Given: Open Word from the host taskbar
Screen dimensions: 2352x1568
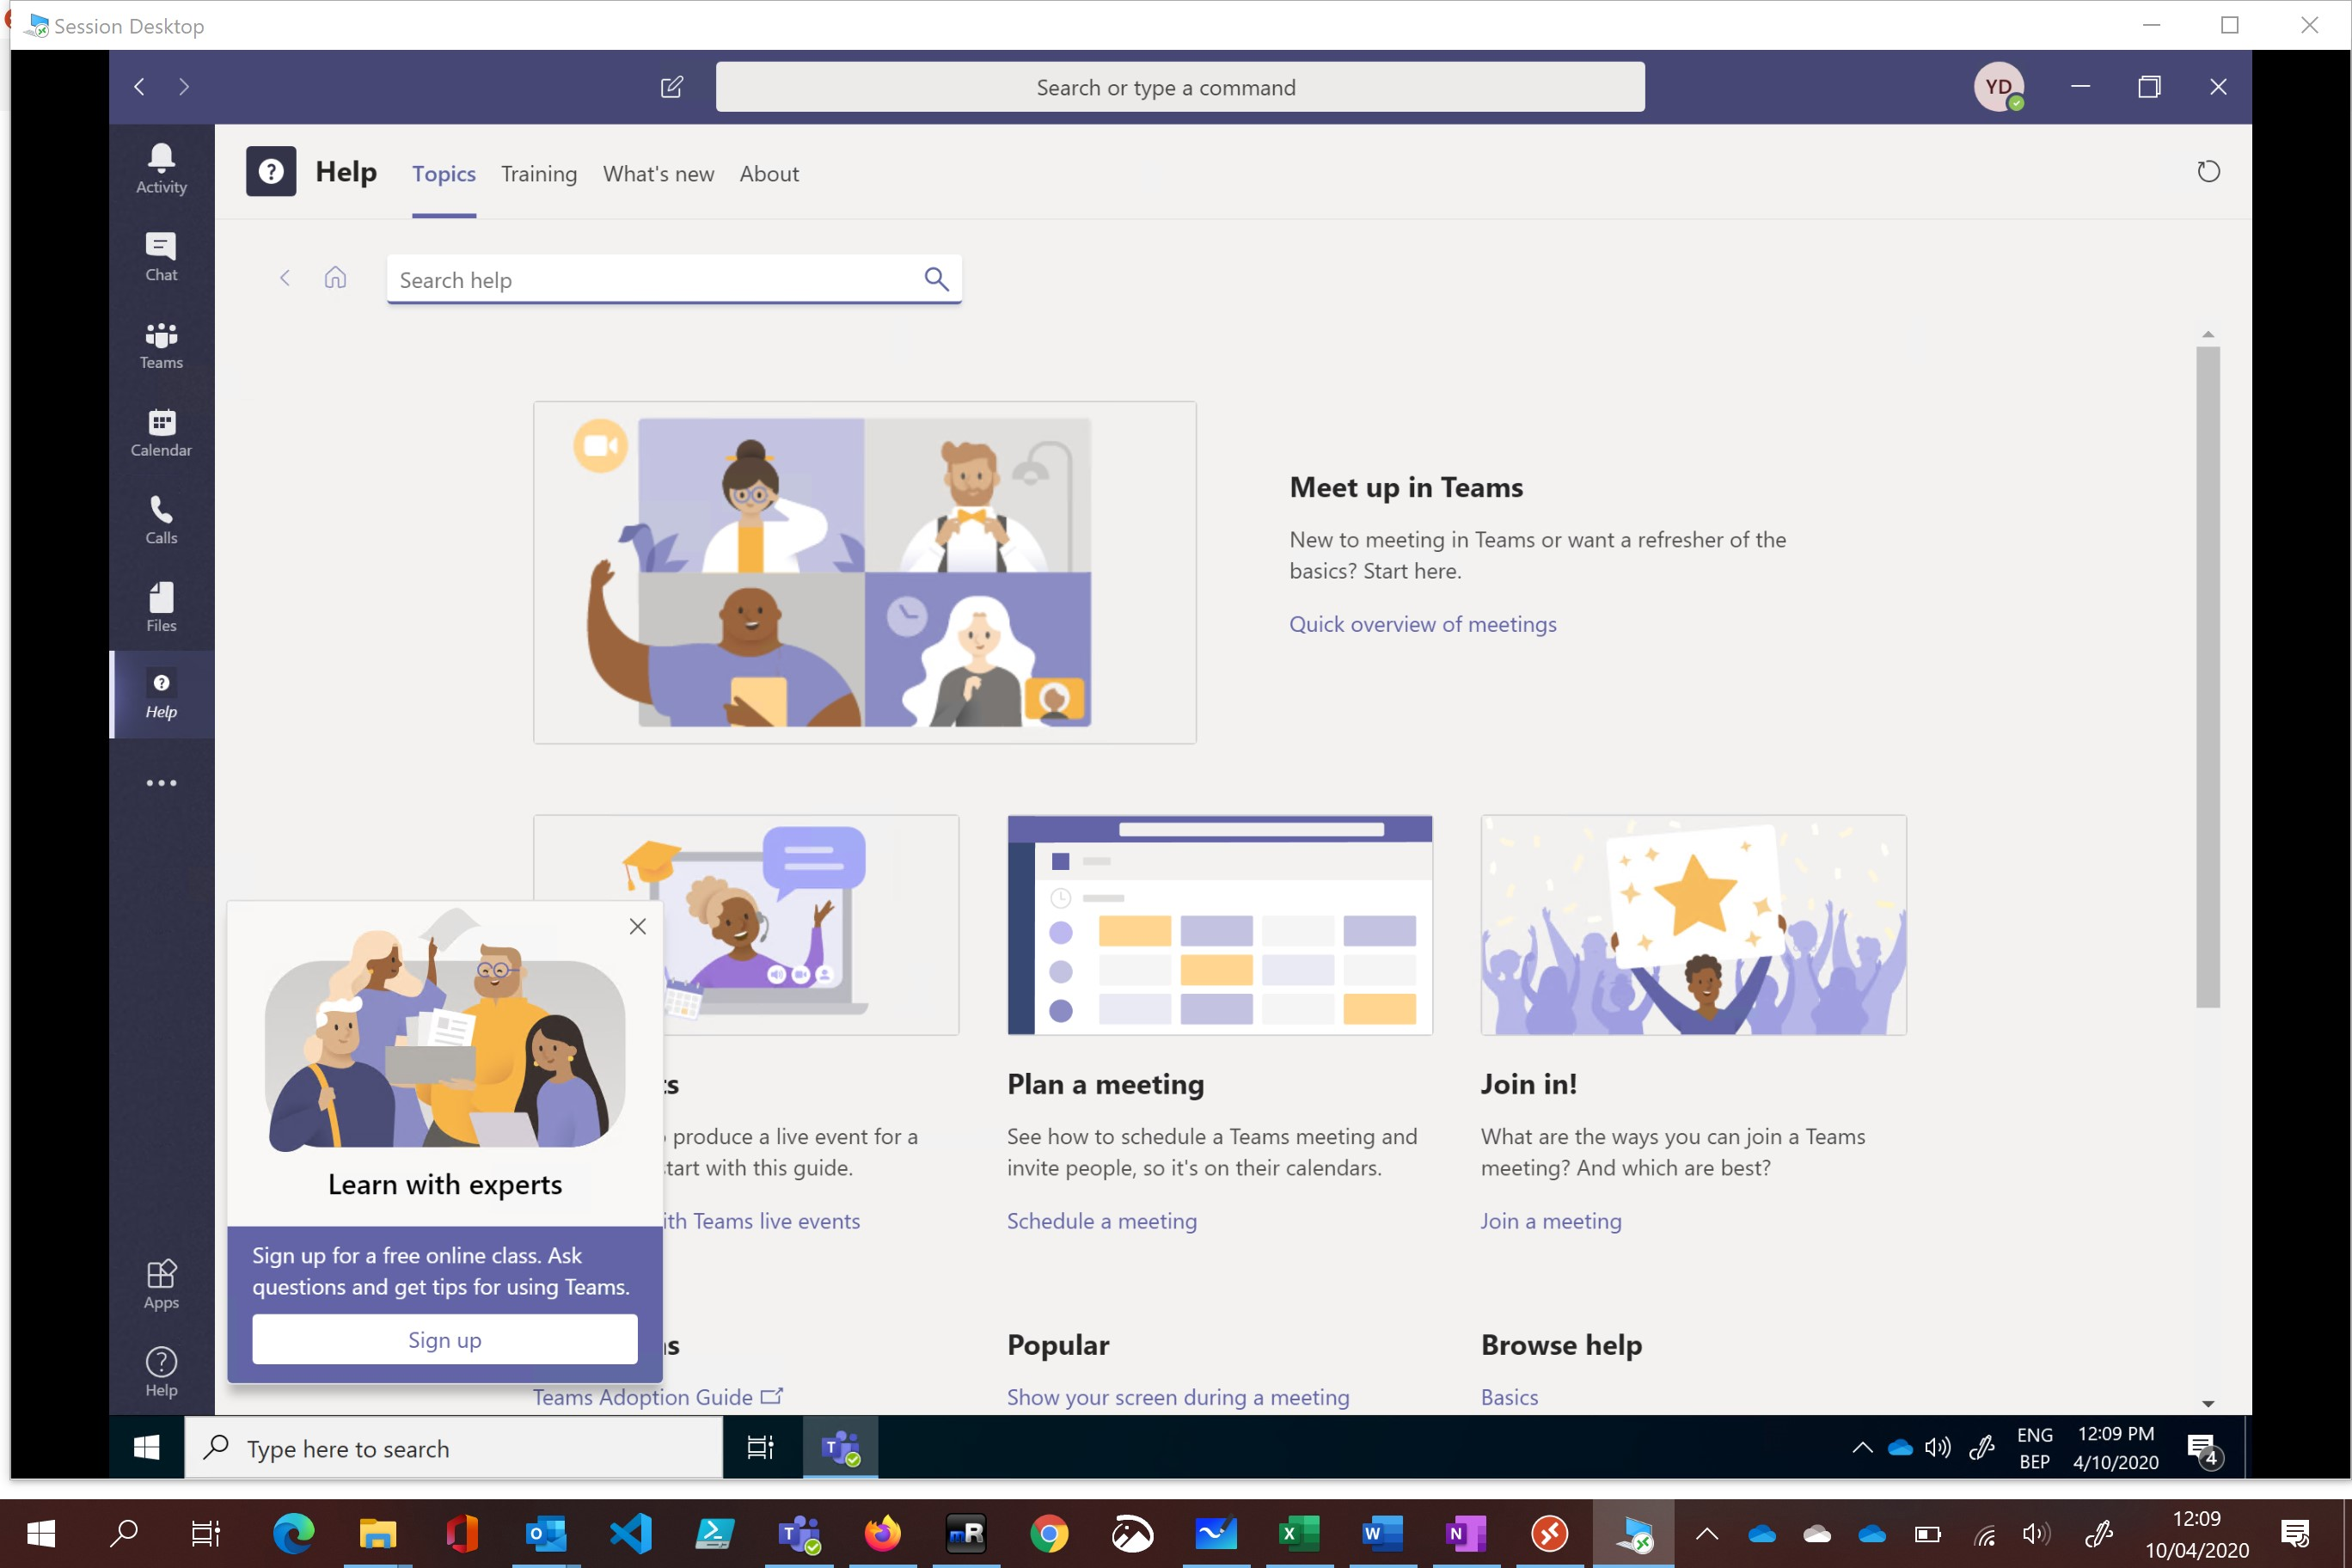Looking at the screenshot, I should click(1382, 1533).
